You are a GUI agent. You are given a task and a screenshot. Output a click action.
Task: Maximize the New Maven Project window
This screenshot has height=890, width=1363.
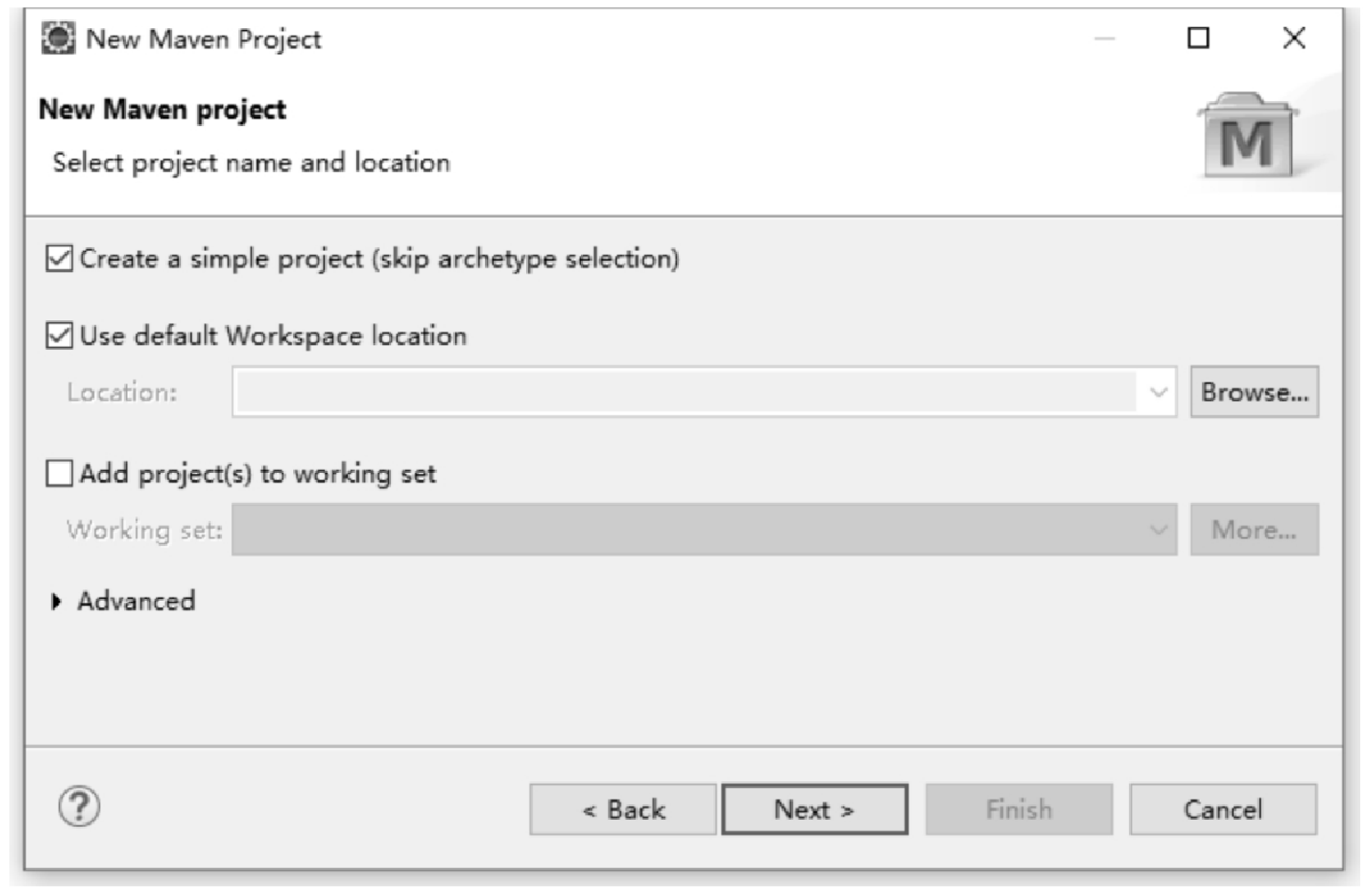[x=1199, y=37]
